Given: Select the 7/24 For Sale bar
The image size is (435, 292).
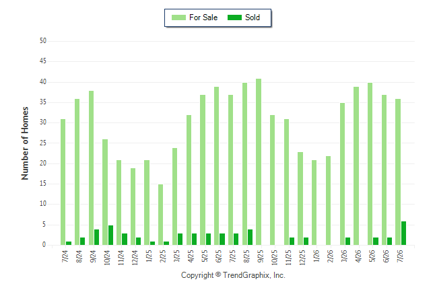Looking at the screenshot, I should point(63,182).
